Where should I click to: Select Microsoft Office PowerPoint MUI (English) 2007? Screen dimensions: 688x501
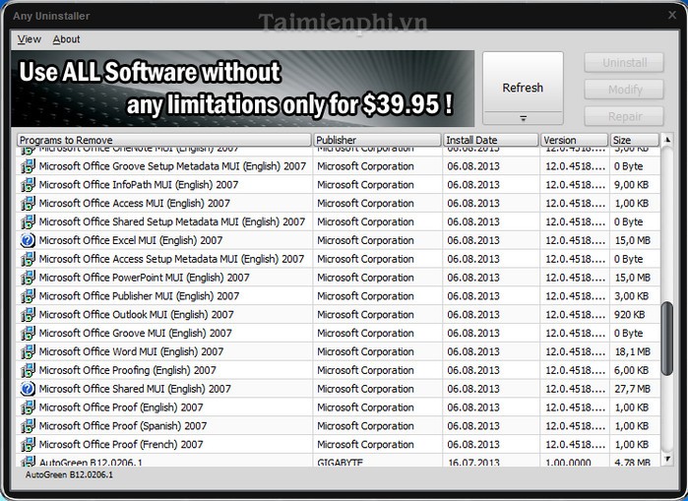pyautogui.click(x=145, y=278)
